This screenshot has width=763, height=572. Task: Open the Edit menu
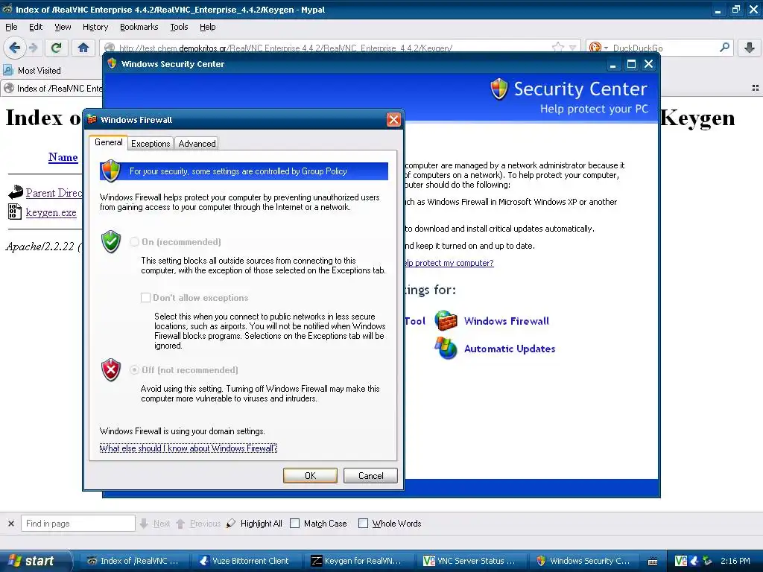click(36, 27)
